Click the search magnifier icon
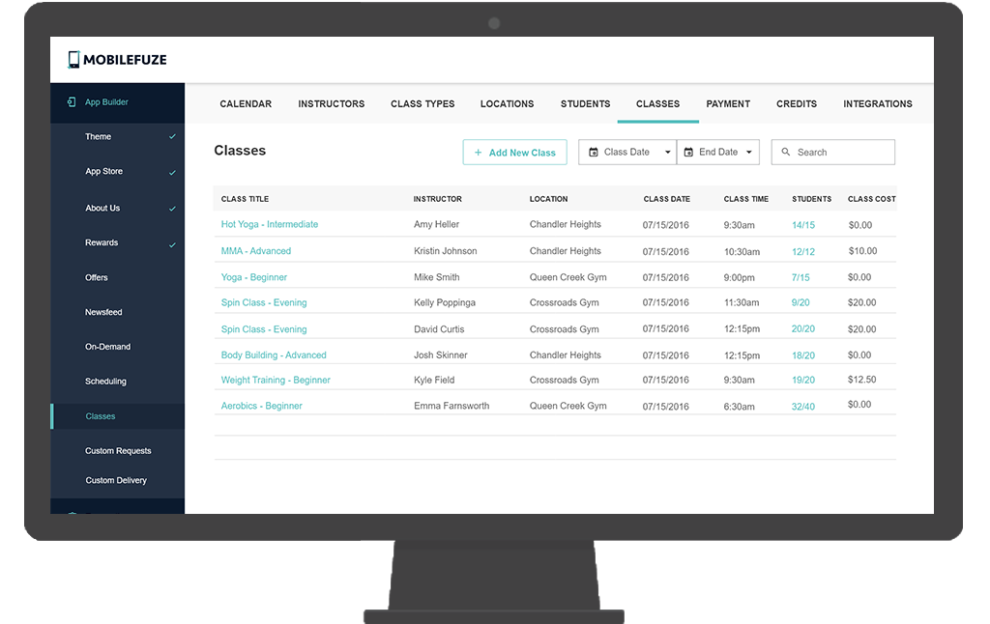 [786, 153]
